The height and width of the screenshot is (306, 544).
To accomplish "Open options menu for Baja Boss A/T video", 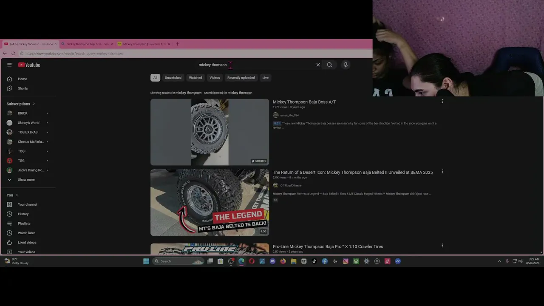I will 442,101.
